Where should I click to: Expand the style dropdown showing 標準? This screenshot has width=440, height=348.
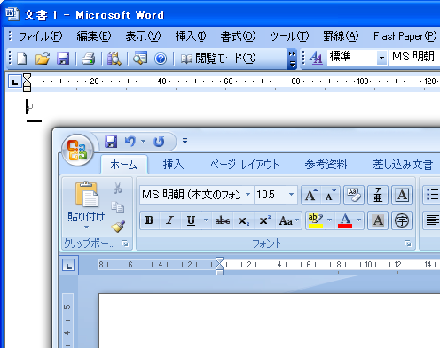pos(381,58)
